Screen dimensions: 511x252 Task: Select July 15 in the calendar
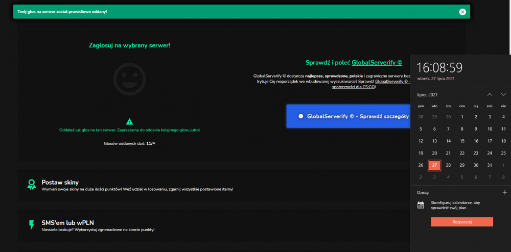(462, 141)
